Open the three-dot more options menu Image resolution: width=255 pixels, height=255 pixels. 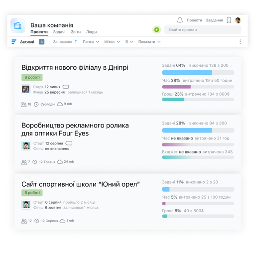click(x=240, y=42)
